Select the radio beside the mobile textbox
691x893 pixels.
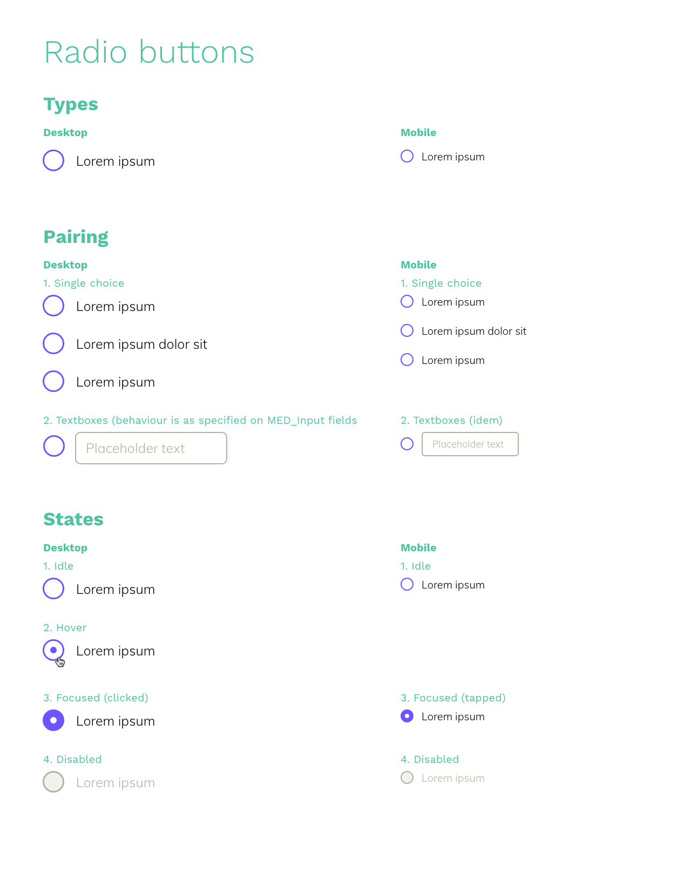(407, 444)
